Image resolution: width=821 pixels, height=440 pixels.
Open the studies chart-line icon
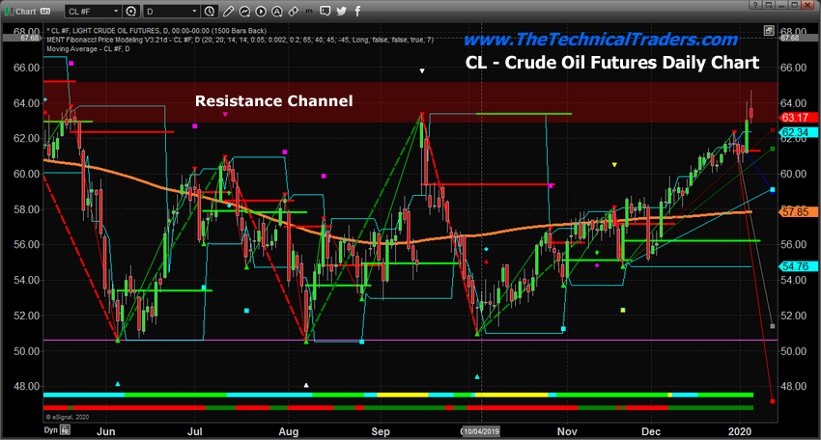pyautogui.click(x=244, y=11)
